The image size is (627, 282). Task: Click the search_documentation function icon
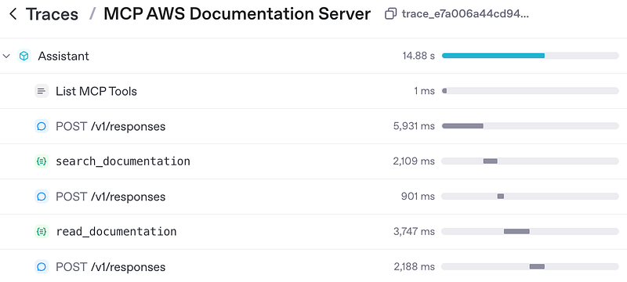click(x=42, y=161)
